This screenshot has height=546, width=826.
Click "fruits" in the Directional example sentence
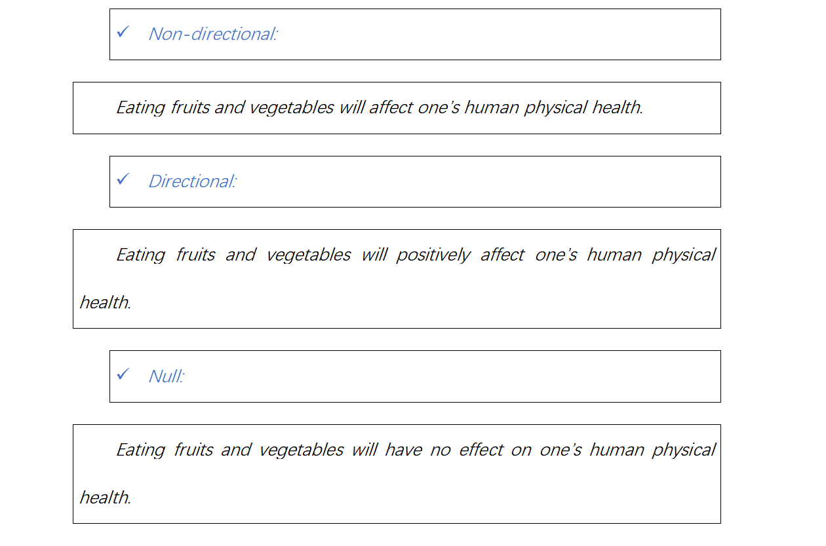(195, 255)
